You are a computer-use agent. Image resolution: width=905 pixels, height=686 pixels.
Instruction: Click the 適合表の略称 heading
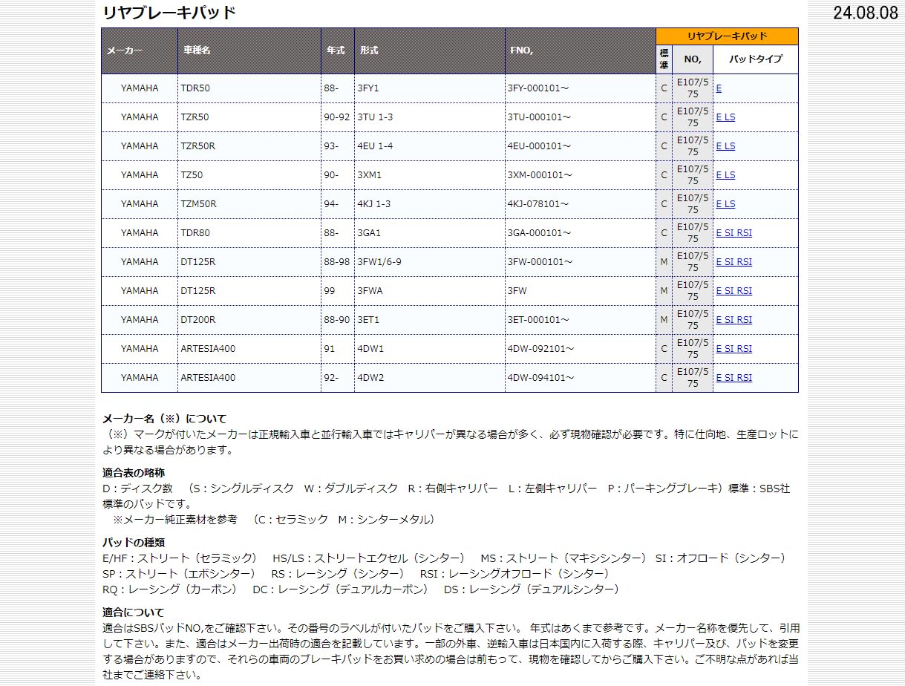134,472
